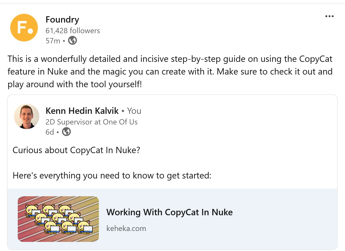Click the globe icon beside 6d
This screenshot has height=251, width=345.
pos(66,132)
